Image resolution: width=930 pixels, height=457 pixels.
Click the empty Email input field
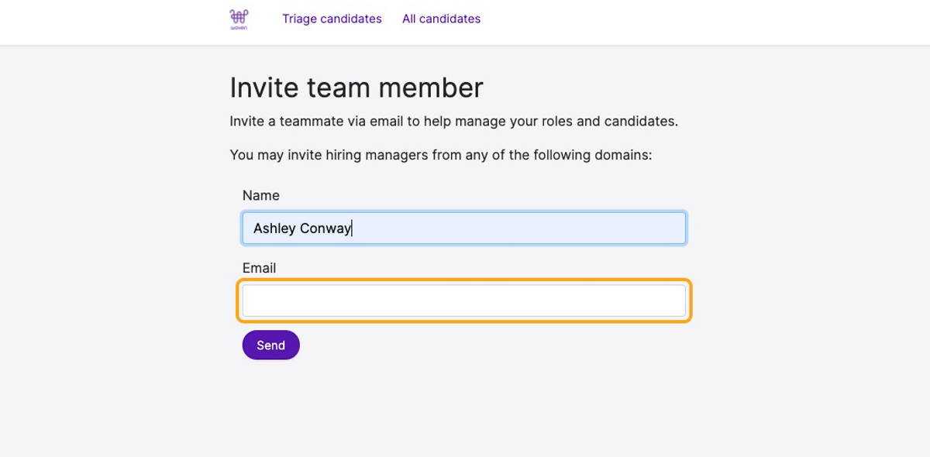[x=464, y=301]
